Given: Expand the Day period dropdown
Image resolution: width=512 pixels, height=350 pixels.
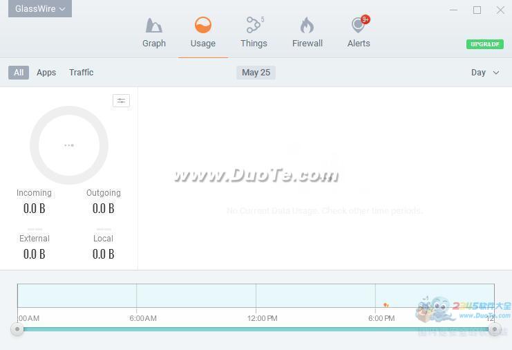Looking at the screenshot, I should point(484,73).
